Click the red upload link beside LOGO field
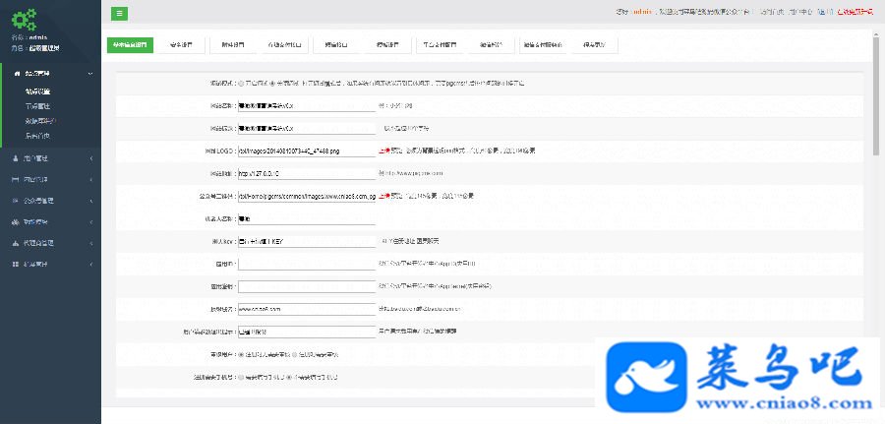Screen dimensions: 885x424 point(383,151)
